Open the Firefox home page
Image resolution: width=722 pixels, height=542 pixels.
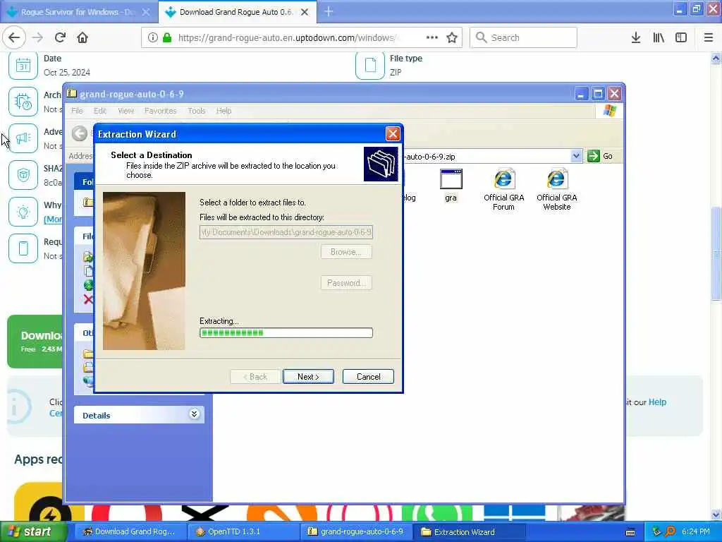[x=82, y=37]
